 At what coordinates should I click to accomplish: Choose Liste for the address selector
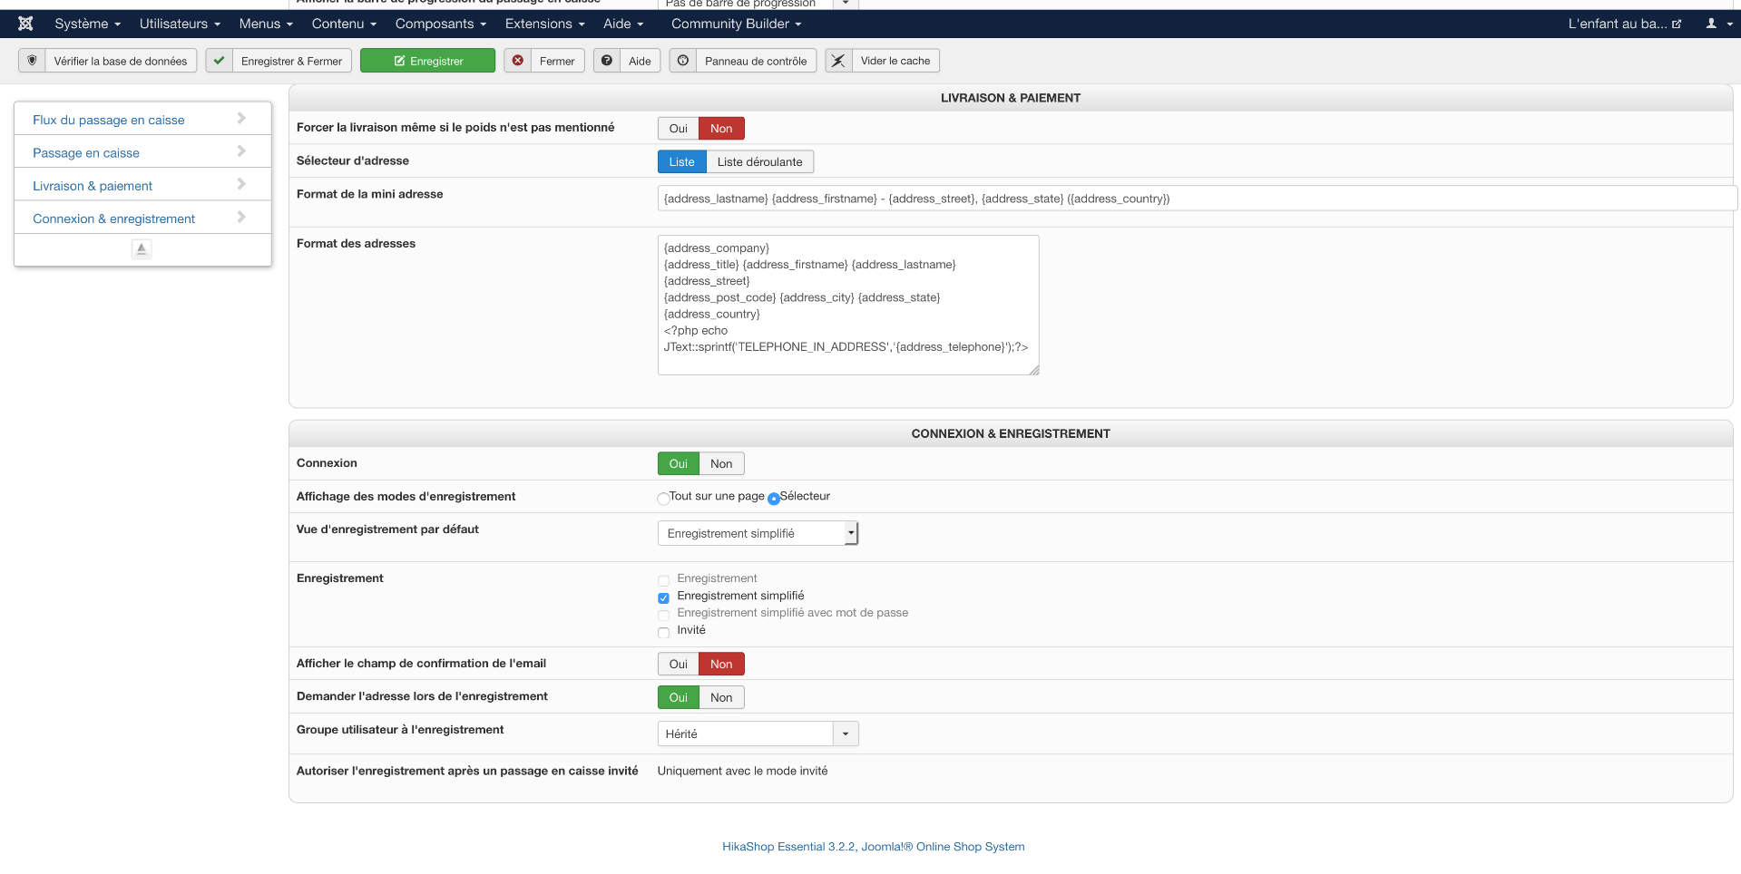pyautogui.click(x=681, y=162)
